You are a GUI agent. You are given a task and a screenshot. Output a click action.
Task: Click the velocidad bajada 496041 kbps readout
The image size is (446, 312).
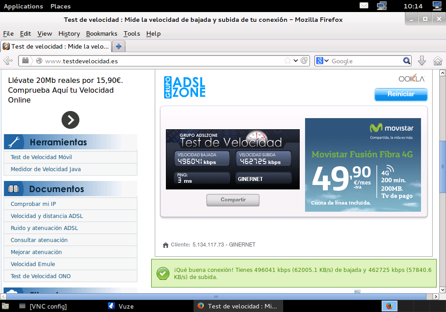(x=202, y=158)
